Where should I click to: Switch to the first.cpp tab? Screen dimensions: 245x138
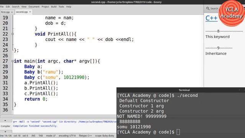(5, 12)
